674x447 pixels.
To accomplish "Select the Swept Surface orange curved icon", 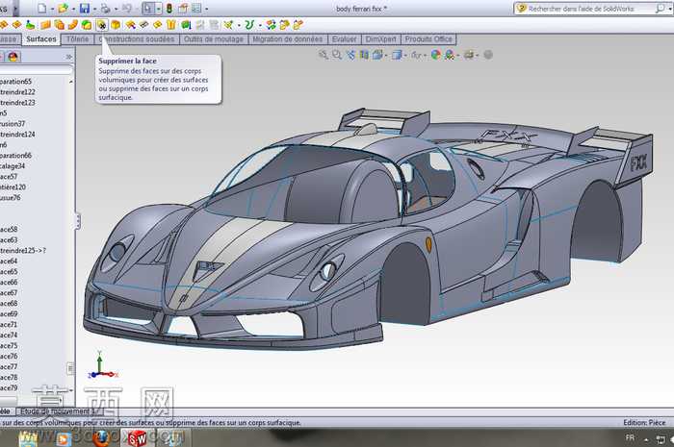I will coord(73,25).
